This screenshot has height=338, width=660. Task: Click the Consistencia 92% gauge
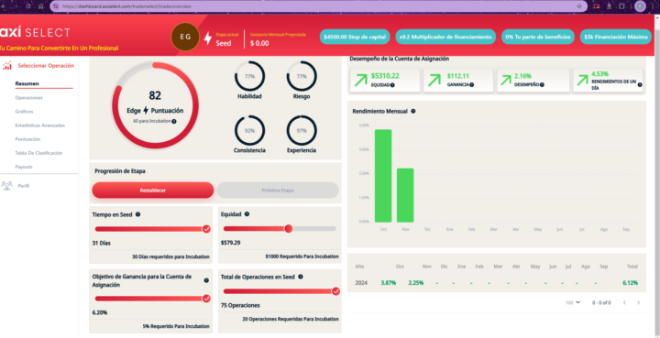(x=249, y=131)
